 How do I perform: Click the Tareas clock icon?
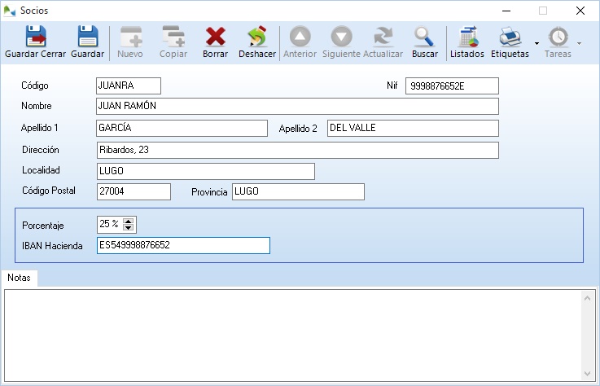tap(558, 37)
